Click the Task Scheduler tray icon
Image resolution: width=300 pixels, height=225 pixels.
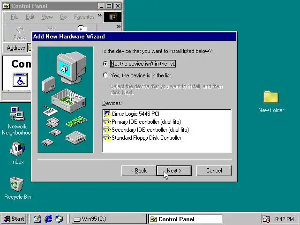click(x=266, y=219)
